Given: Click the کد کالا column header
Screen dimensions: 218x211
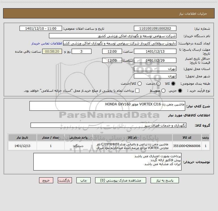Looking at the screenshot, I should [x=187, y=138].
